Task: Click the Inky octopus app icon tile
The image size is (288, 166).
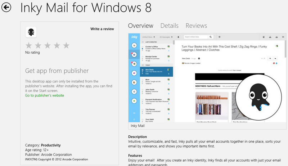Action: click(31, 32)
